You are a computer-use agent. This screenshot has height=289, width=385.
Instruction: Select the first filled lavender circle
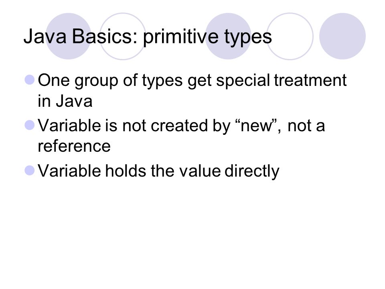click(69, 36)
